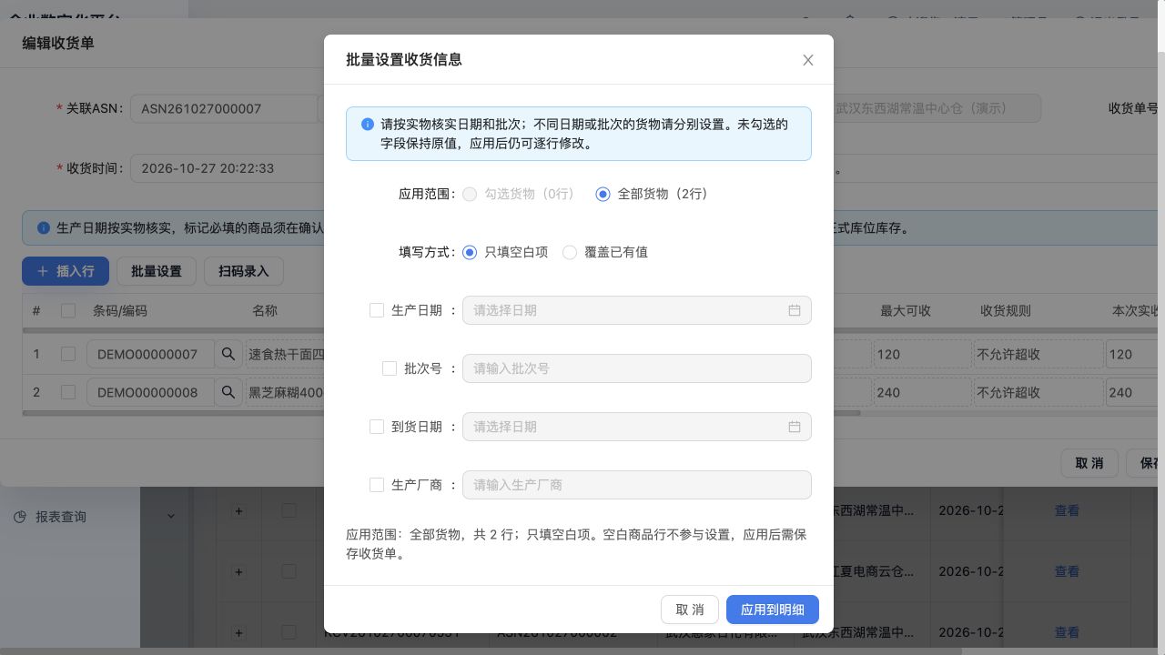Open the calendar icon in 到货日期 field
This screenshot has width=1165, height=655.
(795, 427)
